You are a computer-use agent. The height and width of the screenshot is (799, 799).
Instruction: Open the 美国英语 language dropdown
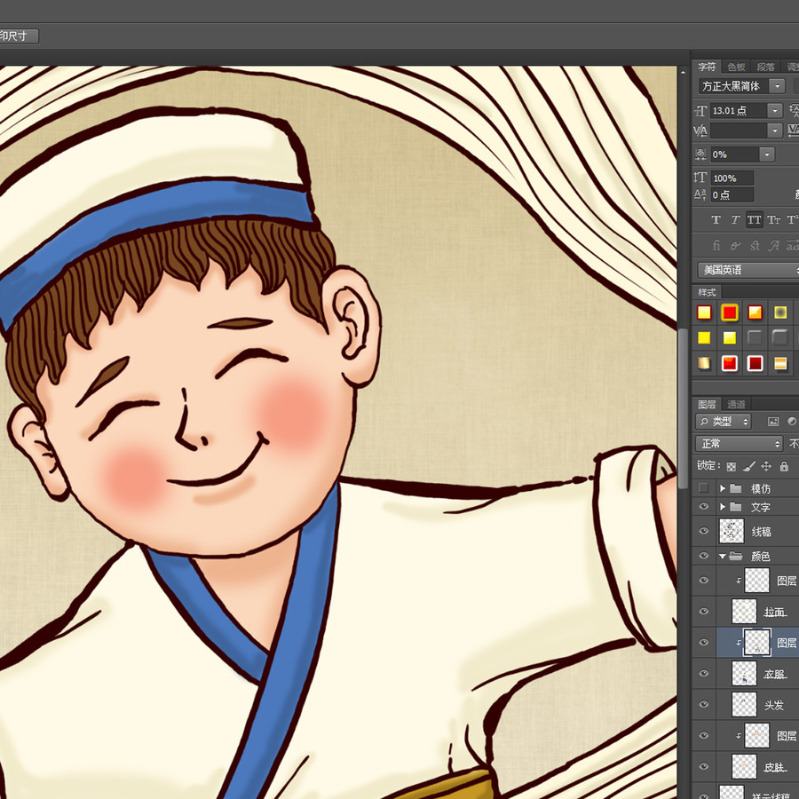[748, 270]
